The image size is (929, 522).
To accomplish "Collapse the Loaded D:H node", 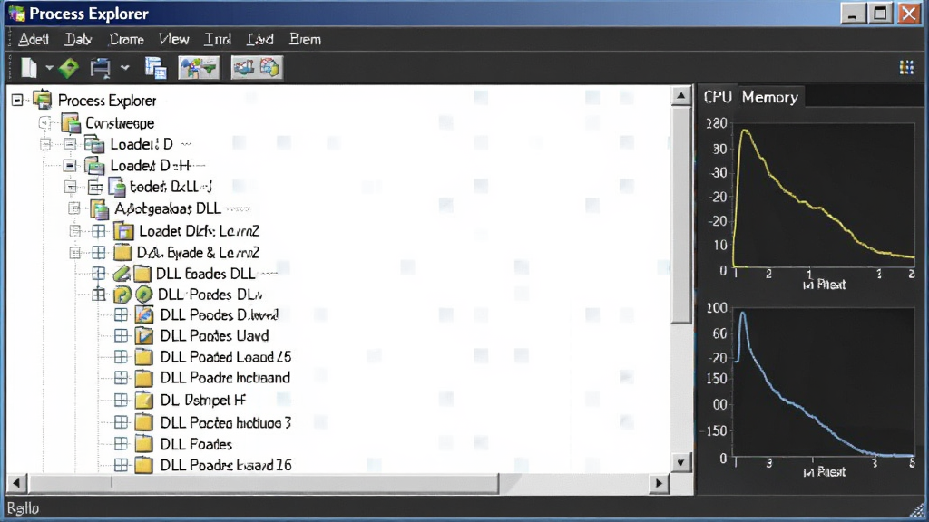I will point(69,165).
